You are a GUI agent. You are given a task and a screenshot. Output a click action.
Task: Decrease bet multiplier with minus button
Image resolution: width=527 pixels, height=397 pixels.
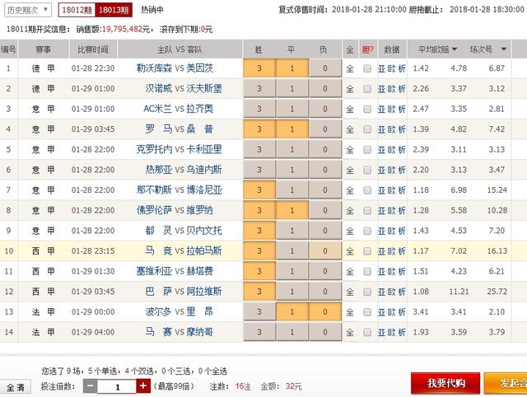[x=90, y=386]
